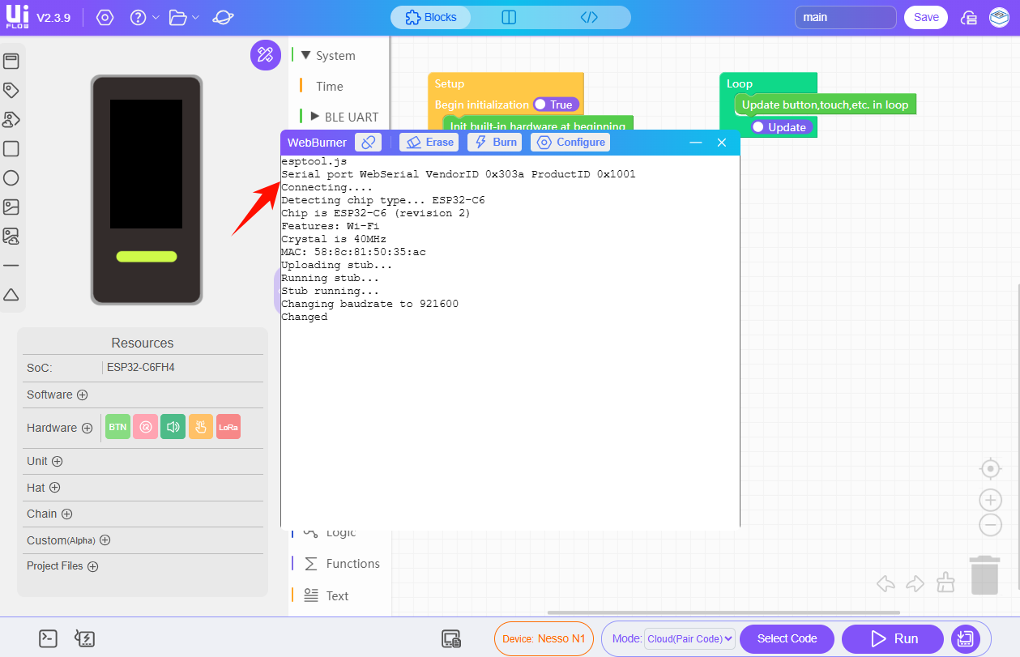
Task: Zoom in the blocks workspace
Action: pyautogui.click(x=990, y=500)
